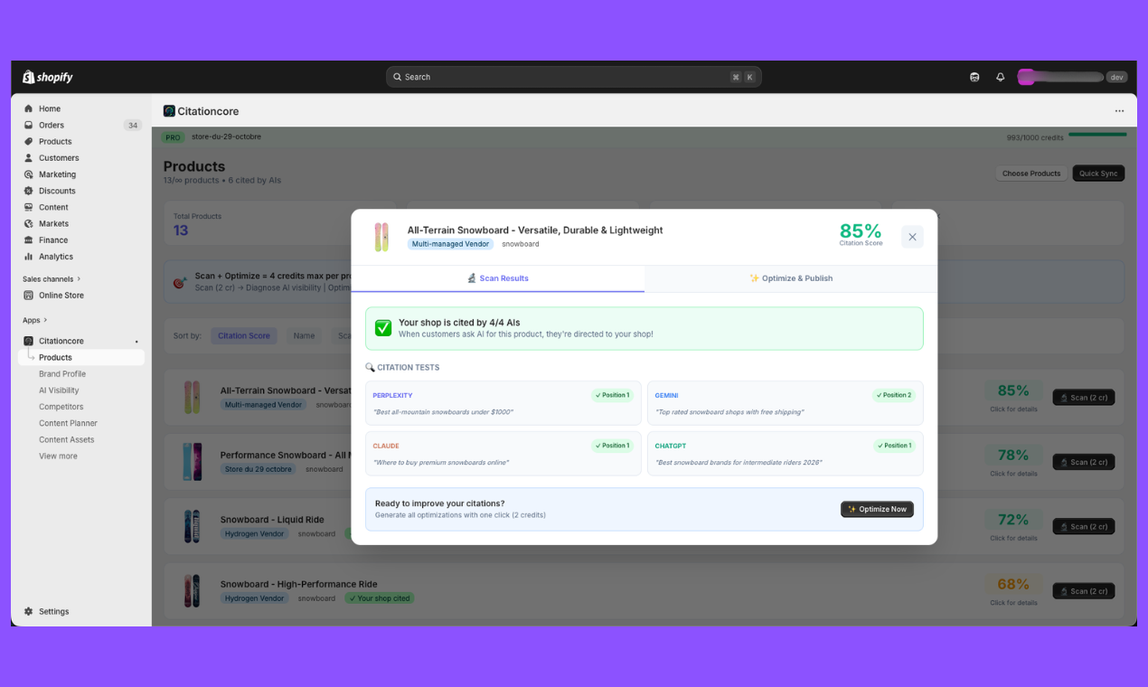Open the Home sidebar item

49,108
